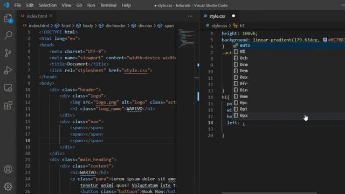This screenshot has height=194, width=345.
Task: Select the 0in suggestion
Action: (289, 90)
